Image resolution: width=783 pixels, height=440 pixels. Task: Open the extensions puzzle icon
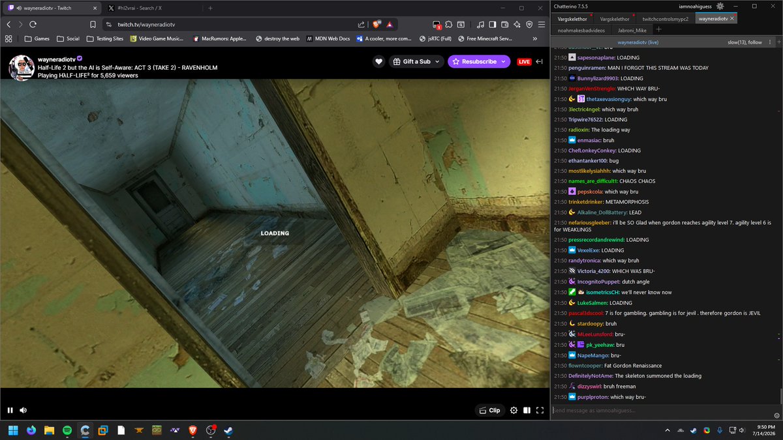point(449,24)
